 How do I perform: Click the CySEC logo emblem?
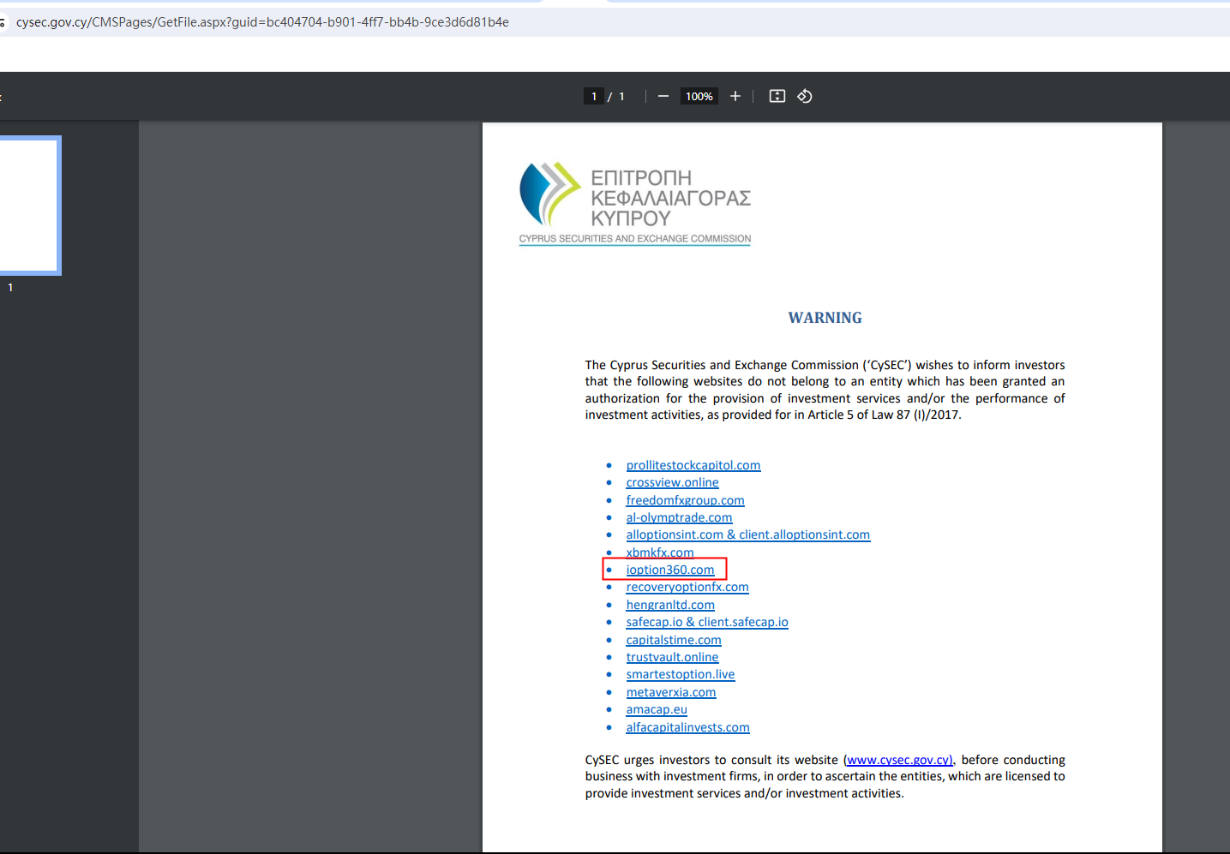(550, 194)
